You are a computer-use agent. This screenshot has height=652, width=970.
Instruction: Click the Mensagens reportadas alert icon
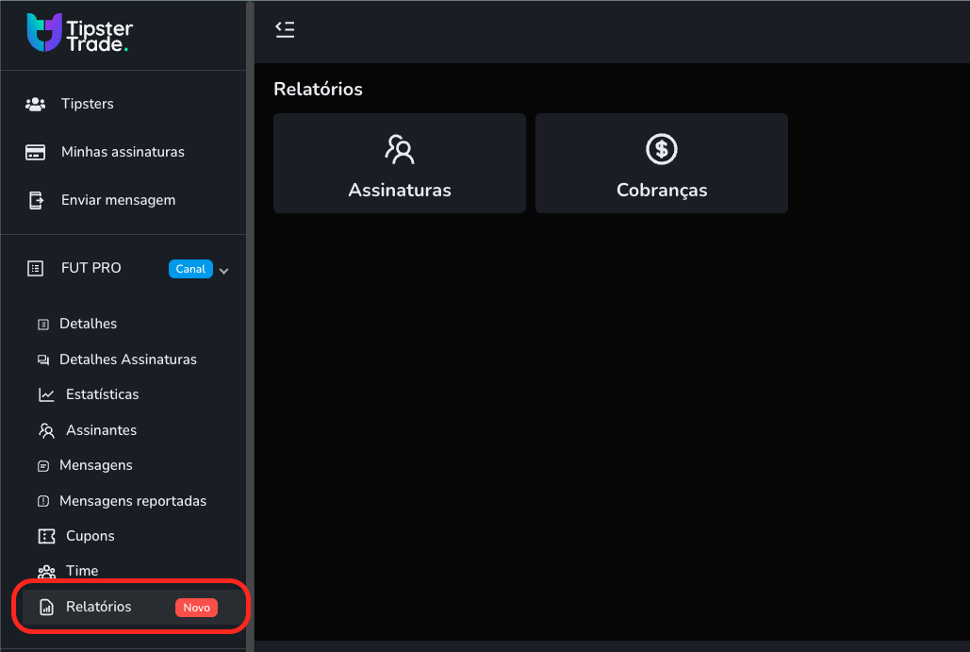pyautogui.click(x=43, y=501)
